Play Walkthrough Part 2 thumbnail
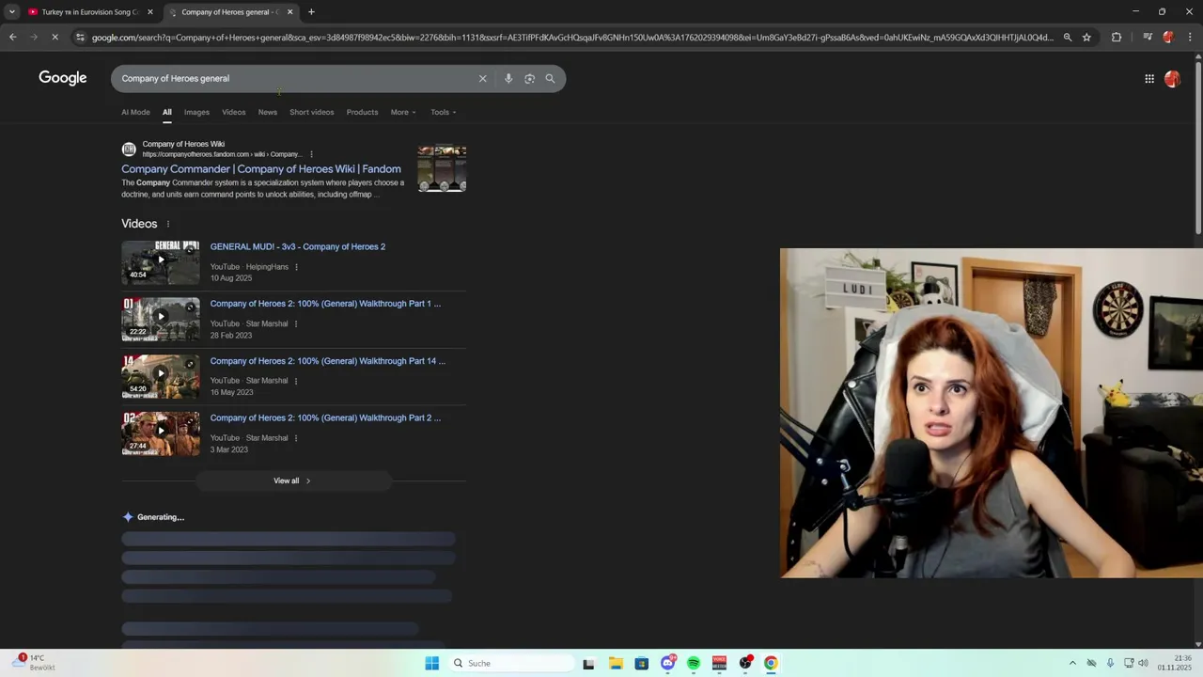 [161, 433]
